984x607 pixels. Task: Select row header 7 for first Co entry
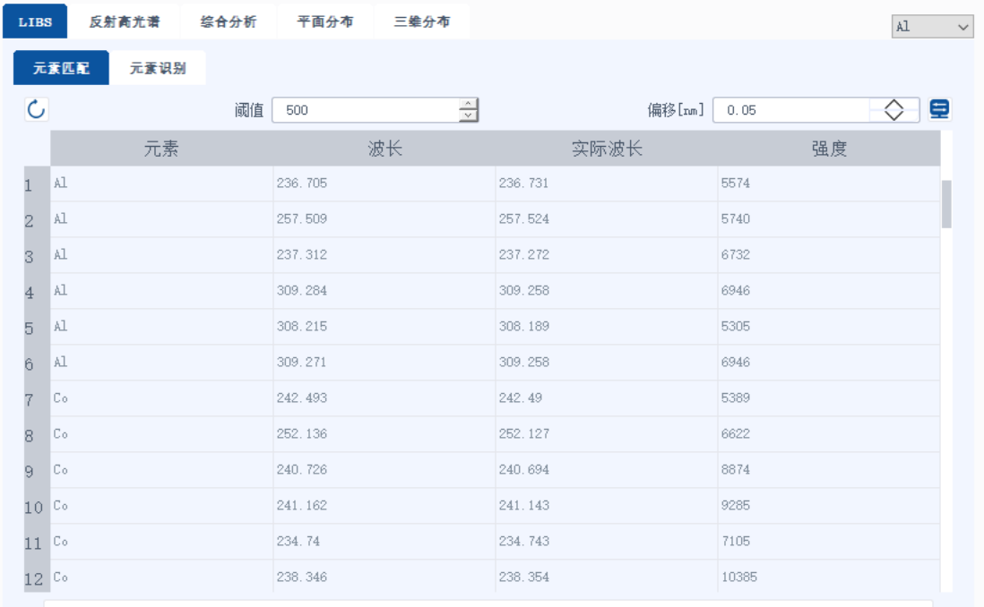coord(29,398)
